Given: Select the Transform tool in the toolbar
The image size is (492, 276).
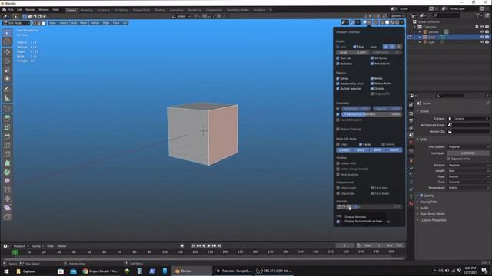Looking at the screenshot, I should pyautogui.click(x=7, y=79).
